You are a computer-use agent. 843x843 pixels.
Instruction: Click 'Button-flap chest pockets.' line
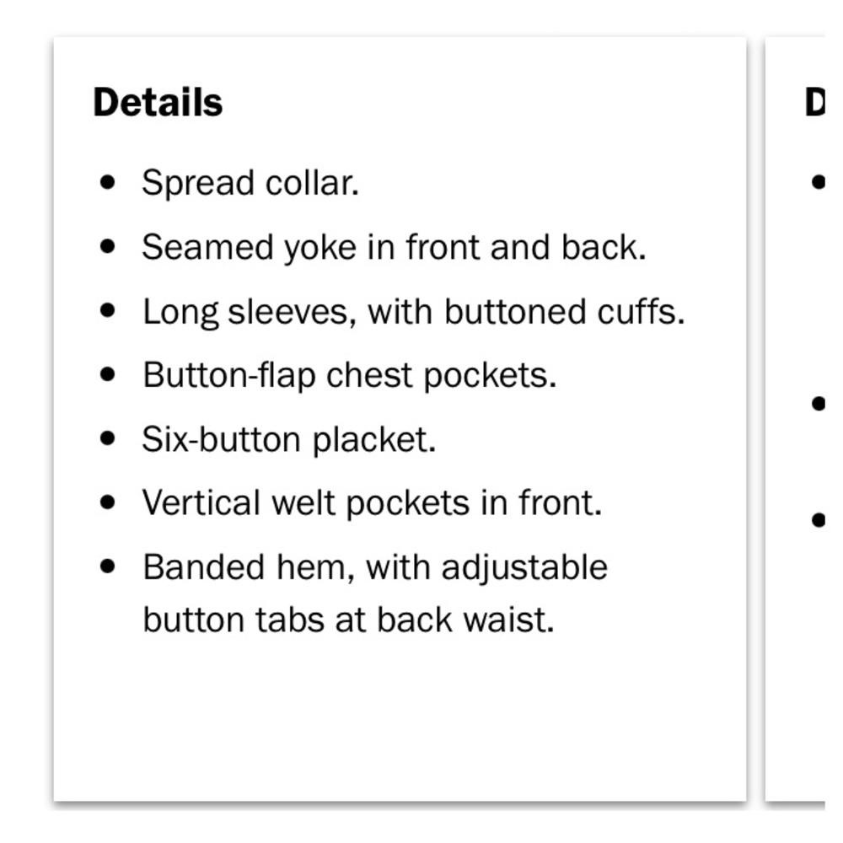pos(350,375)
